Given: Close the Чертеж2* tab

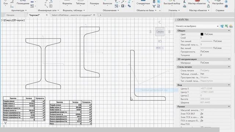Looking at the screenshot, I should [47, 15].
